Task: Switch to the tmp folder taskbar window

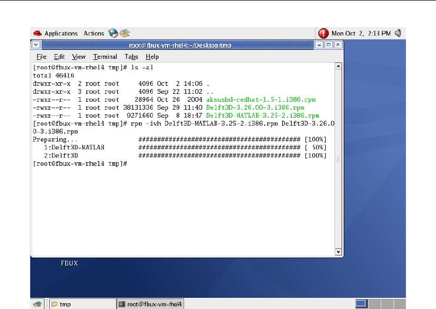Action: (83, 304)
